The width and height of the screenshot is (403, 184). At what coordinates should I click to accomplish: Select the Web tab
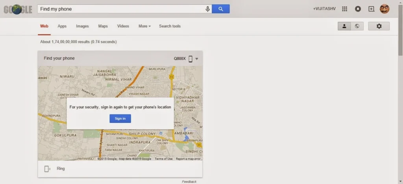click(x=44, y=26)
